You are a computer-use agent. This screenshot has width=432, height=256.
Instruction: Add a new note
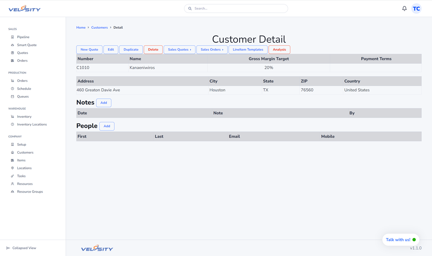click(x=103, y=103)
